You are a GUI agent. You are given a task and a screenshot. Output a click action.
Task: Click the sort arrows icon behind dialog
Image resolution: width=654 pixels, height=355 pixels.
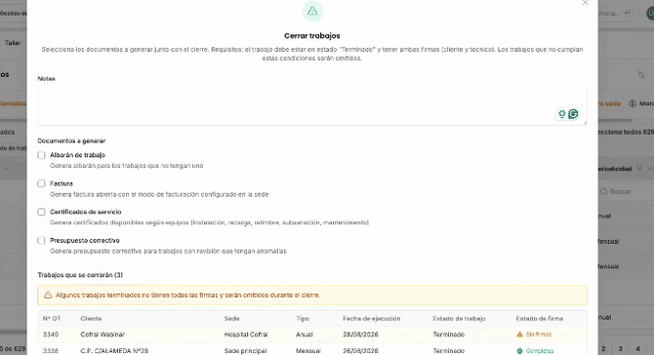[641, 74]
